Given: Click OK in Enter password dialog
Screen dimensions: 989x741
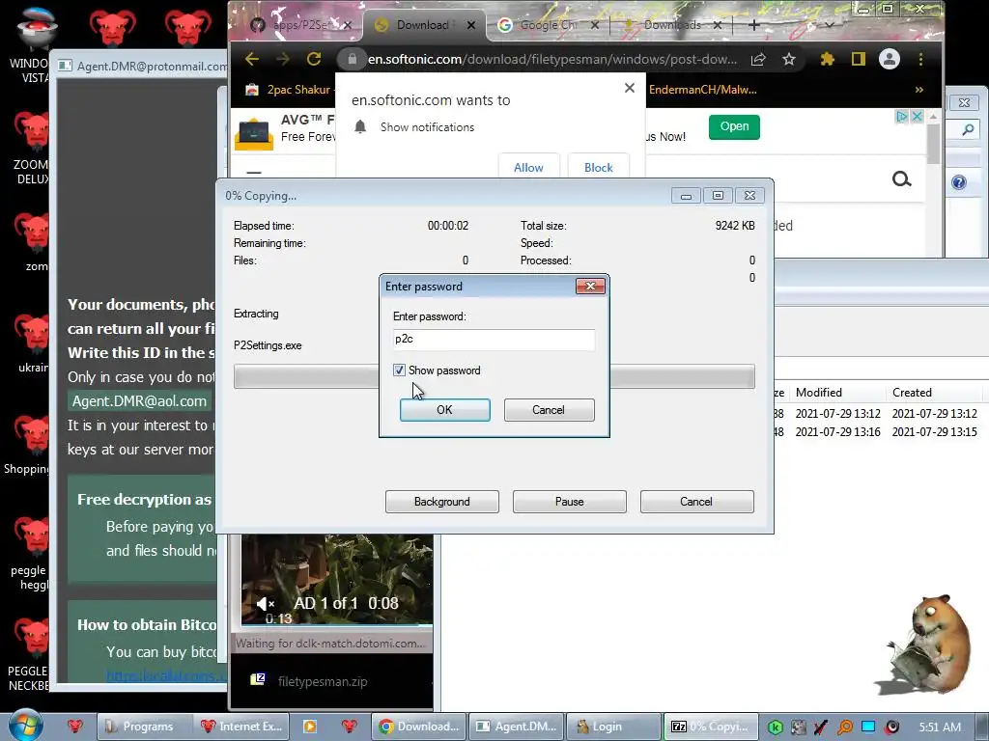Looking at the screenshot, I should tap(444, 409).
